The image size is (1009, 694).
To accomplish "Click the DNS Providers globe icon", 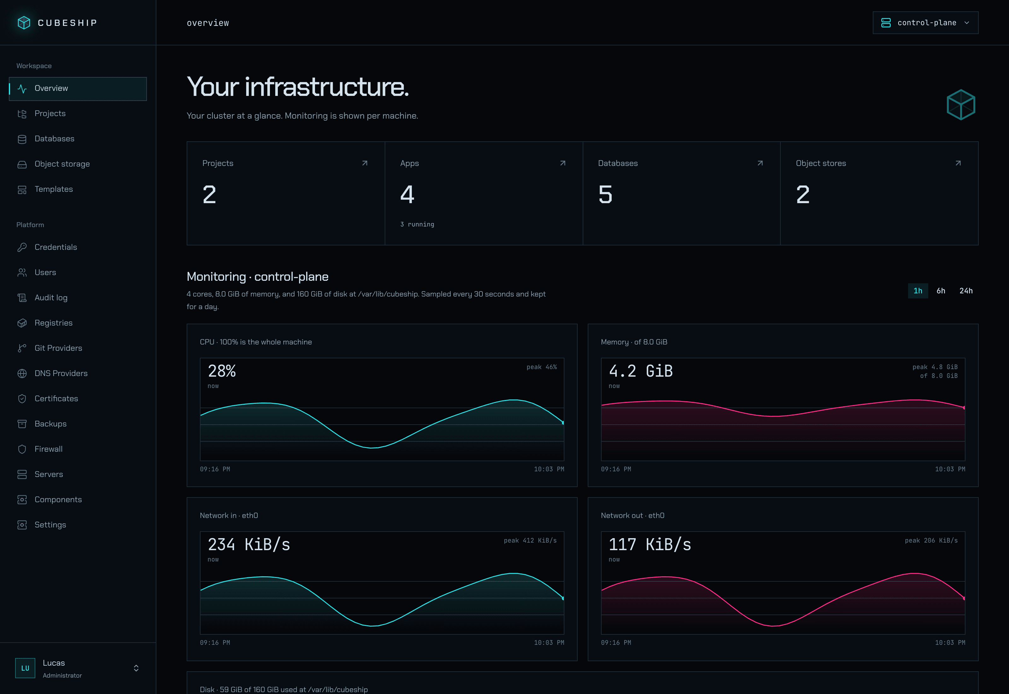I will pyautogui.click(x=22, y=373).
